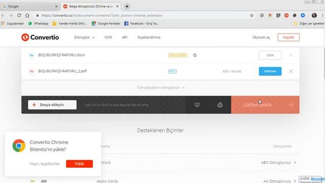Open AW Dönüştürücü link
Image resolution: width=325 pixels, height=183 pixels.
pos(280,181)
